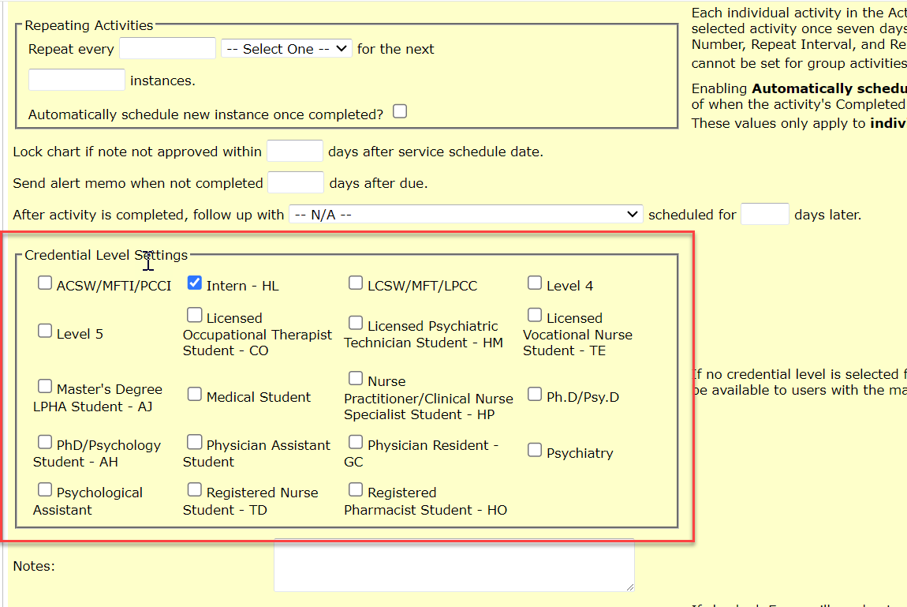Check the ACSW/MFTI/PCCI credential checkbox
The width and height of the screenshot is (907, 607).
(44, 283)
